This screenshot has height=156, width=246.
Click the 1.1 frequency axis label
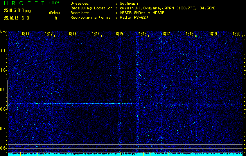(3, 51)
